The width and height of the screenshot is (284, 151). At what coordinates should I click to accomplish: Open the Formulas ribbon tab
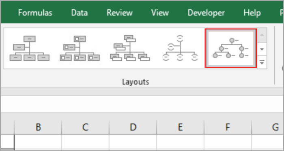coord(35,13)
